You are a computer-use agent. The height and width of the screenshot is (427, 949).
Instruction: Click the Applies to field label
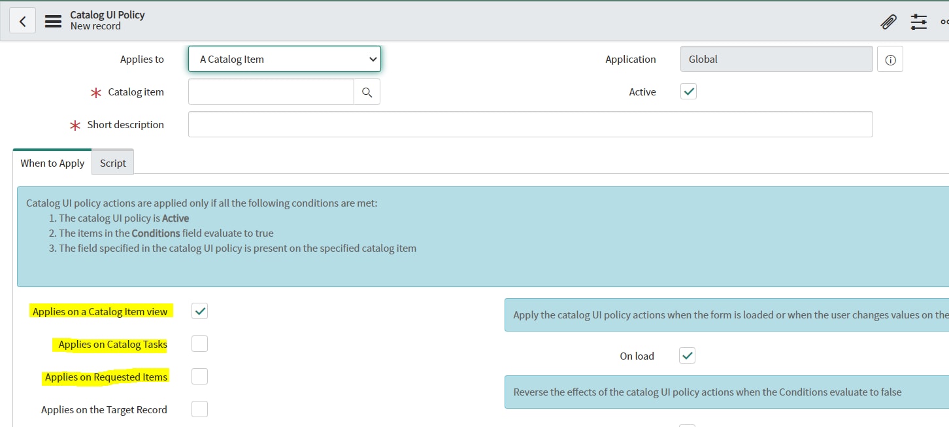point(142,59)
